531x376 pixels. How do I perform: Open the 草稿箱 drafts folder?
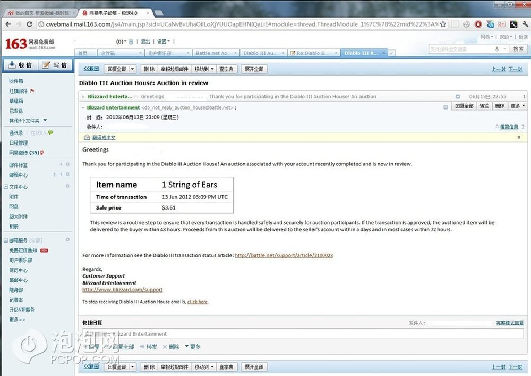click(16, 101)
